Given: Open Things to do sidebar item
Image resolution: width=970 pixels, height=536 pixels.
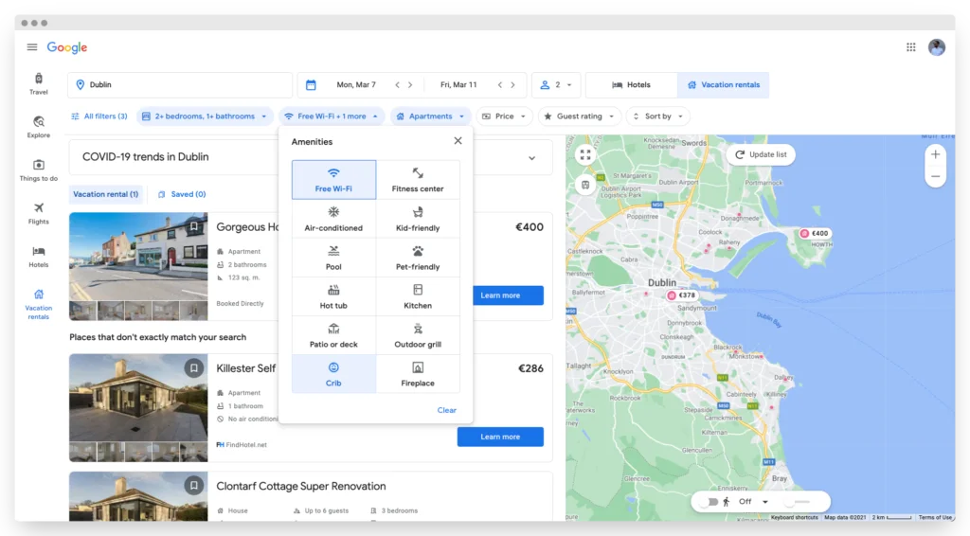Looking at the screenshot, I should click(x=38, y=170).
